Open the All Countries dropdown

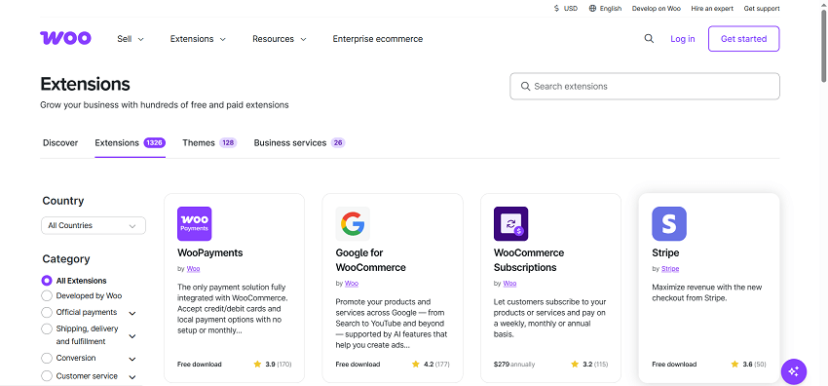click(94, 225)
